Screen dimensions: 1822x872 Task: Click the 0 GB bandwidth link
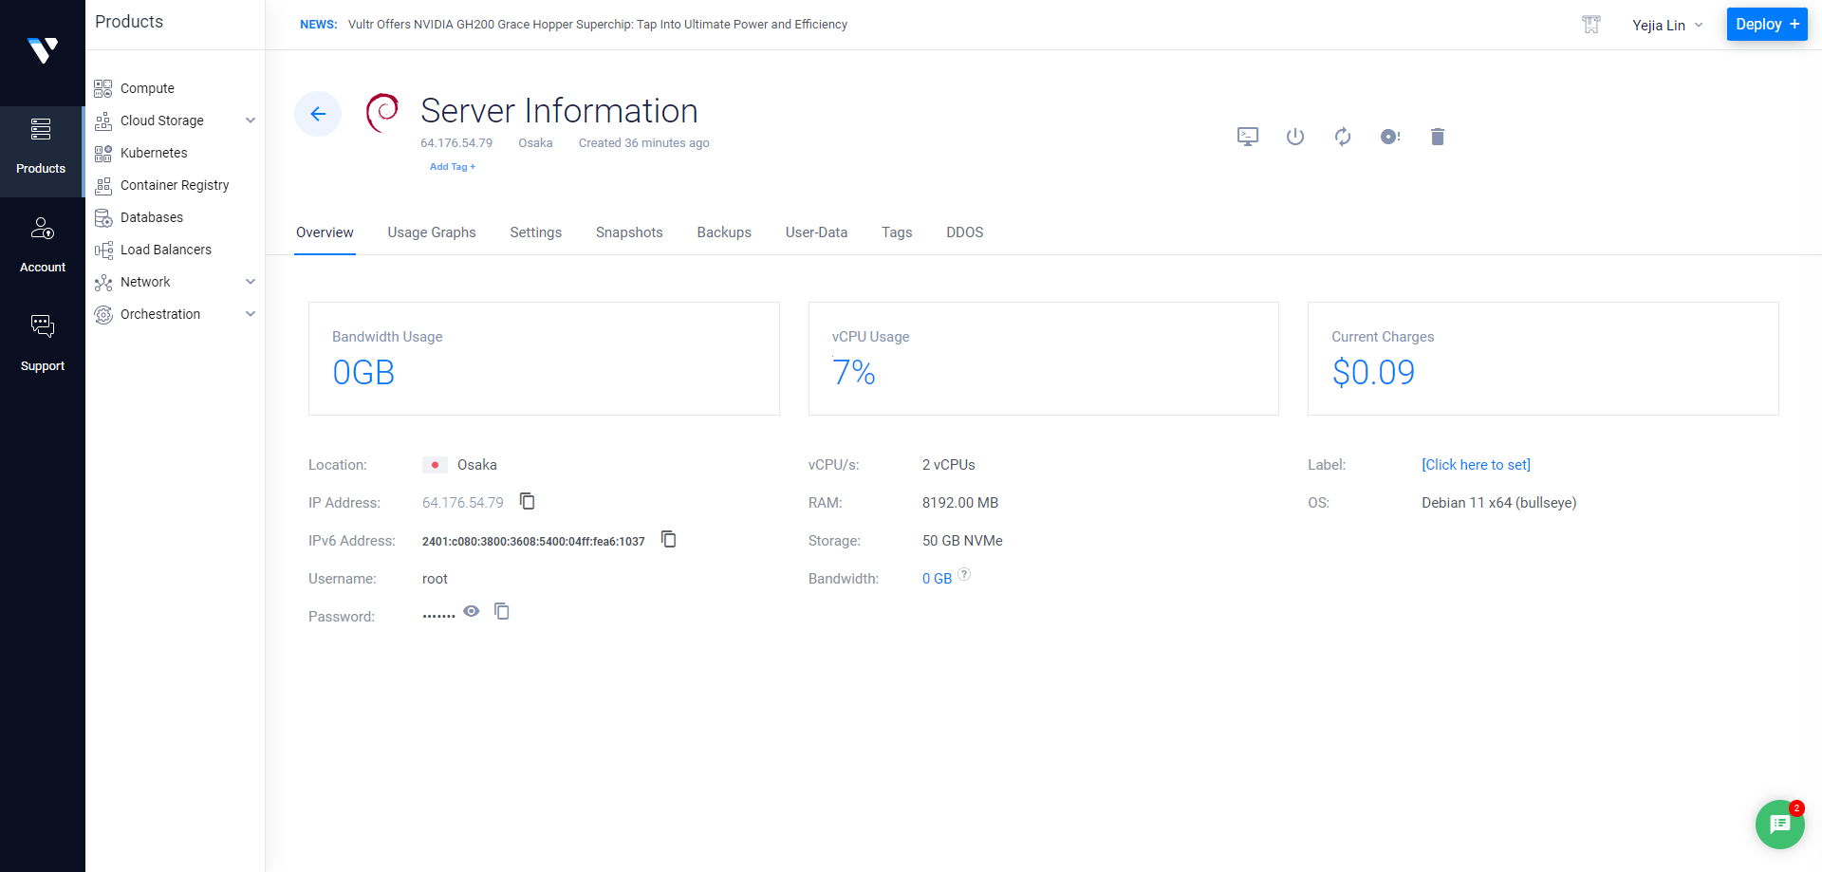pos(937,579)
